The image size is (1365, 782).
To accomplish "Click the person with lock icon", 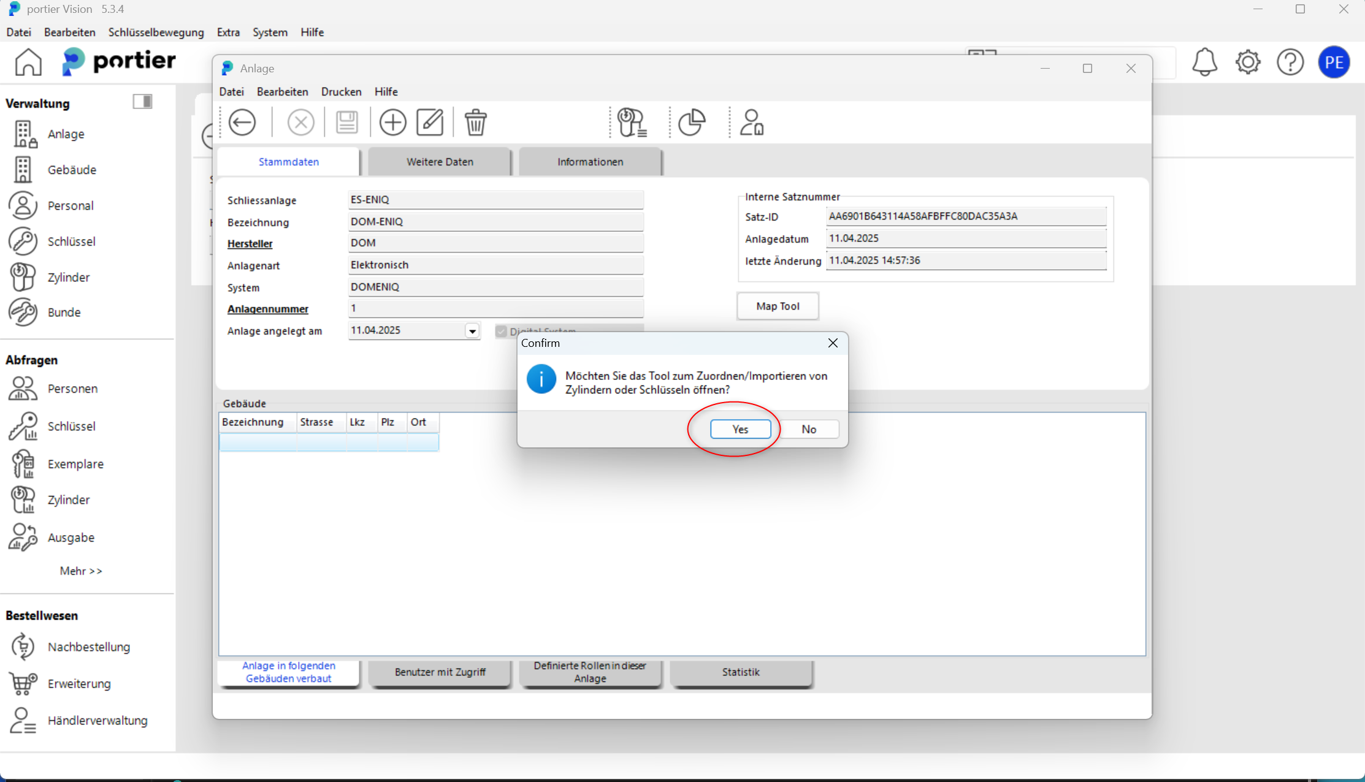I will pyautogui.click(x=752, y=122).
